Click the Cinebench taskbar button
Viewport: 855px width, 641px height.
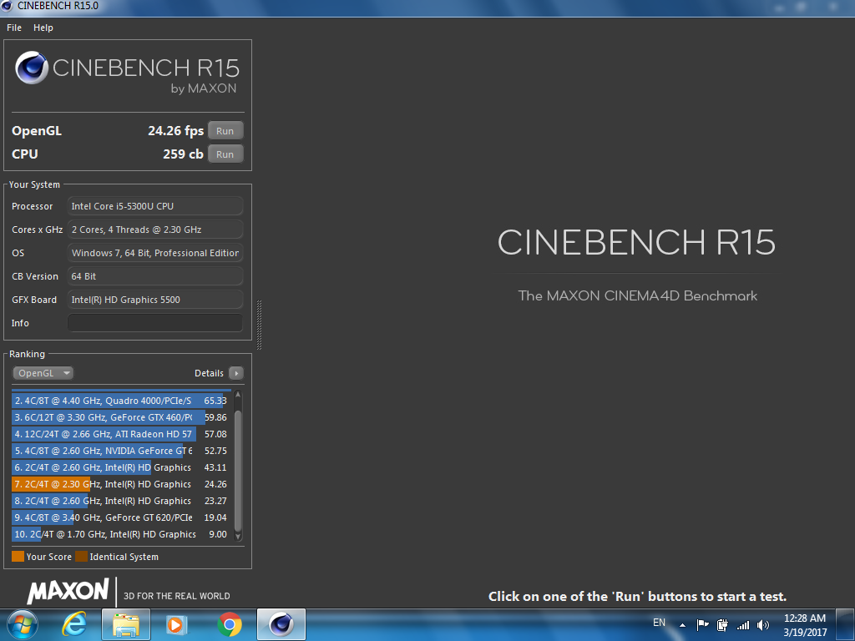281,624
